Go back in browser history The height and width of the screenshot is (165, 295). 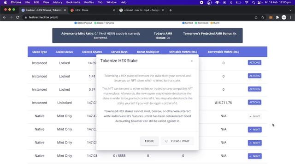[5, 17]
